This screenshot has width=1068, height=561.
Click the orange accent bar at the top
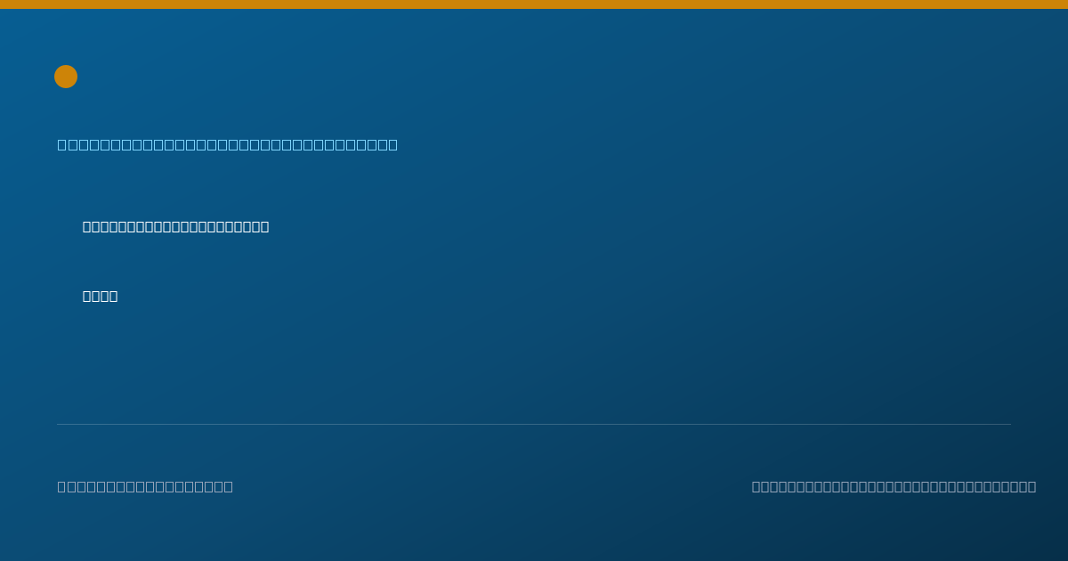534,4
